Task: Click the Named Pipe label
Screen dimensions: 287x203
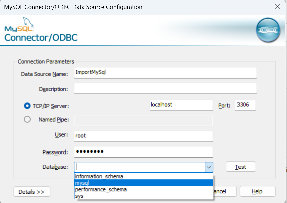Action: coord(54,120)
